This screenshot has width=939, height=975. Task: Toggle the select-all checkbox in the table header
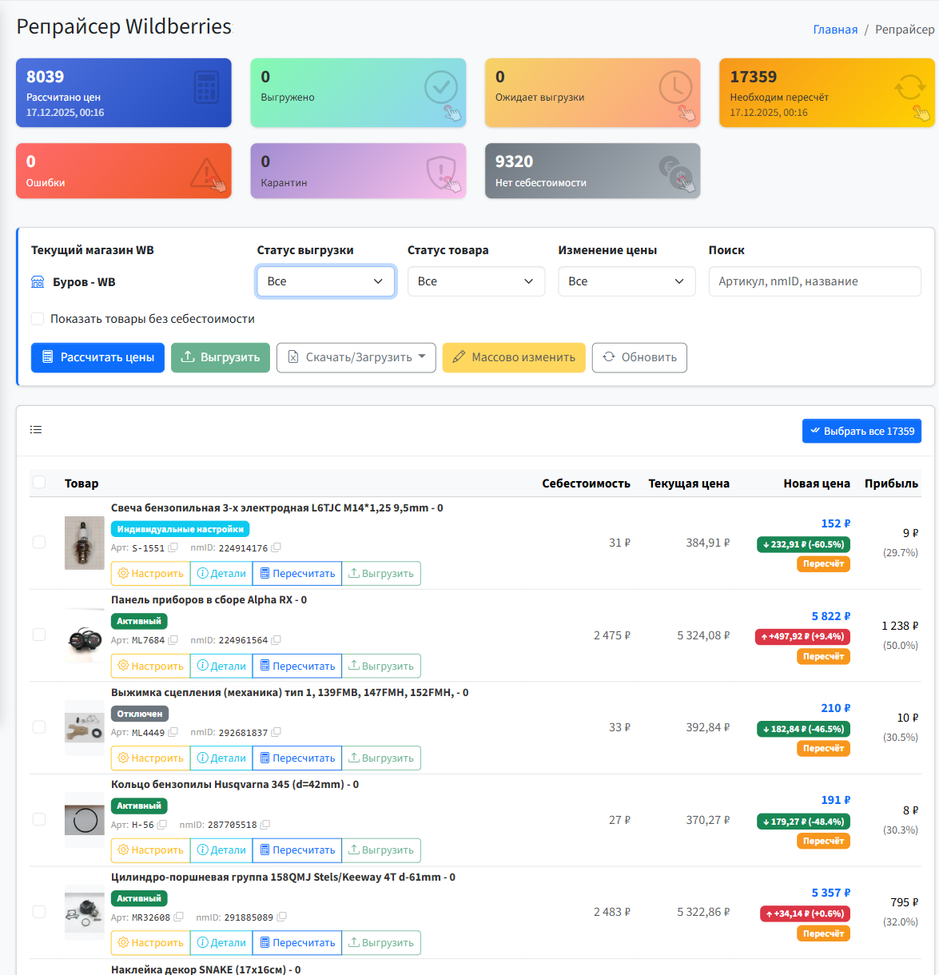(39, 483)
